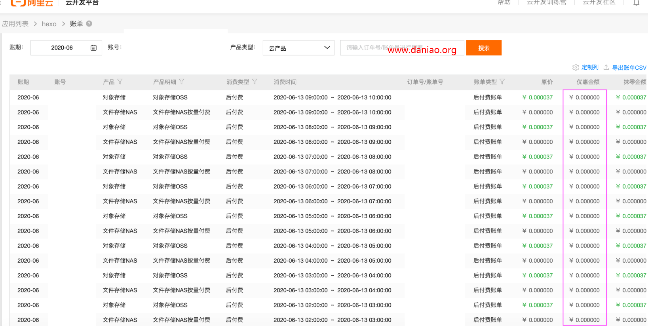Open 云开发社区 in the top bar
Screen dimensions: 648x326
click(x=599, y=2)
